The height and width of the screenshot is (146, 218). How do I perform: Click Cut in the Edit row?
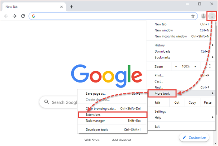(177, 102)
